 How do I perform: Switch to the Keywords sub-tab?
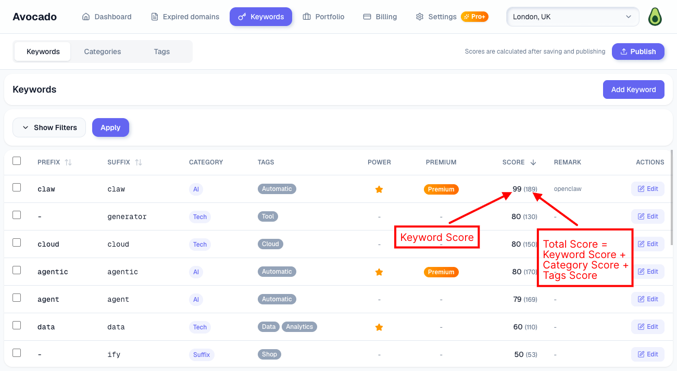click(x=43, y=52)
